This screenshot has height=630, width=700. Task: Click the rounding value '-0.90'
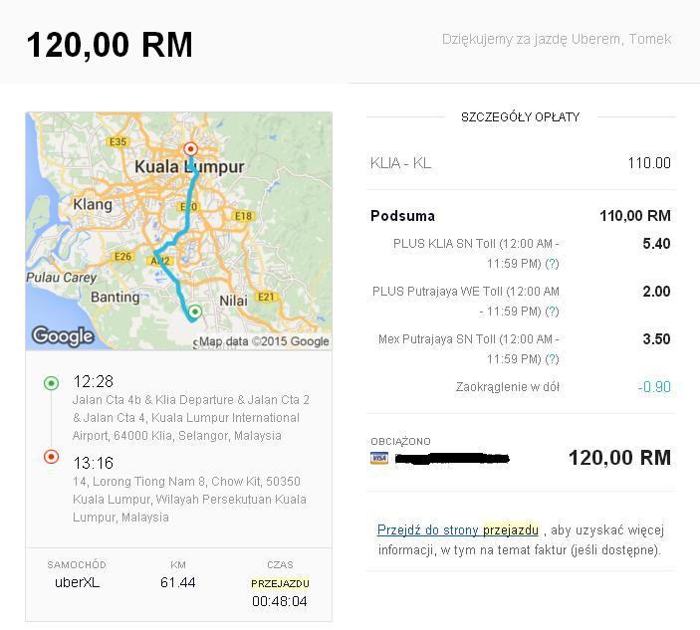(654, 387)
